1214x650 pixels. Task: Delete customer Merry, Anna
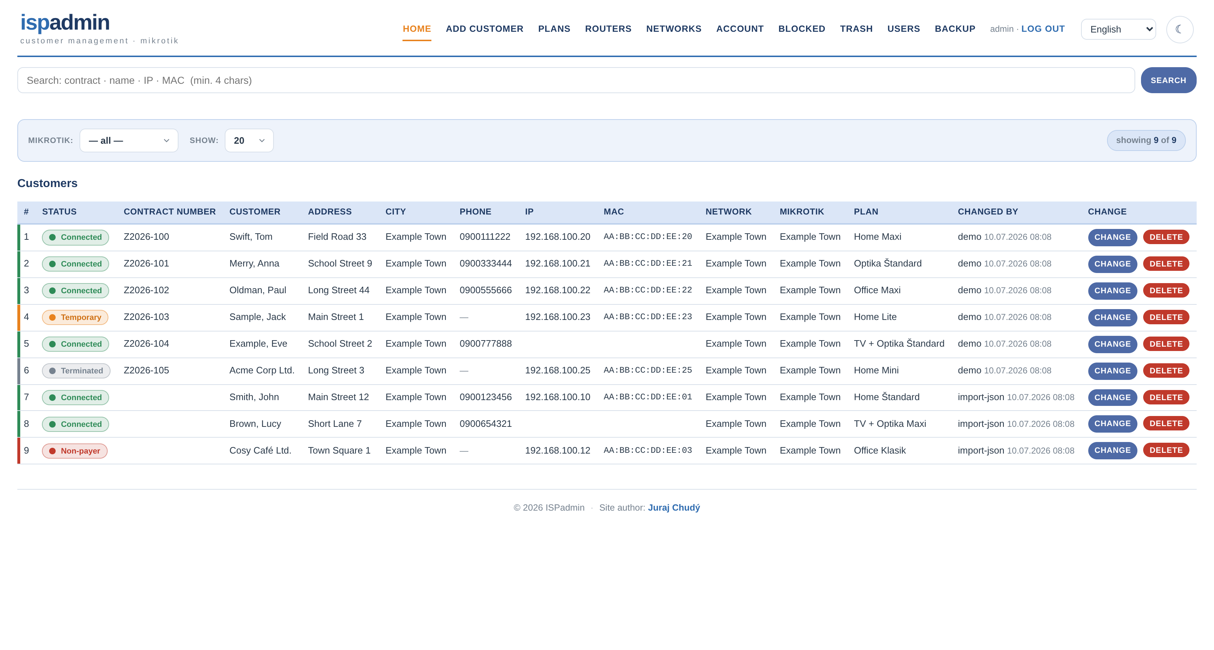tap(1166, 264)
